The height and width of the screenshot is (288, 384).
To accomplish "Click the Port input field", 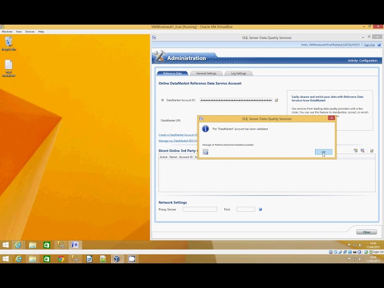I will (x=245, y=209).
